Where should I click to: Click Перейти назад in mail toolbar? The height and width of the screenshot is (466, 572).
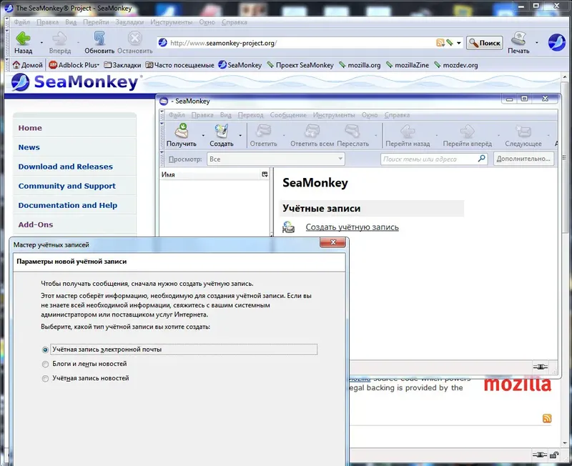point(408,131)
